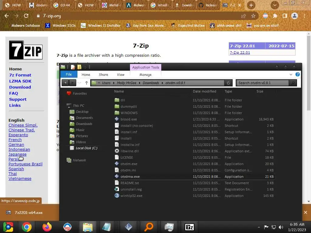Switch to the Share ribbon tab
This screenshot has width=311, height=233.
click(x=103, y=75)
